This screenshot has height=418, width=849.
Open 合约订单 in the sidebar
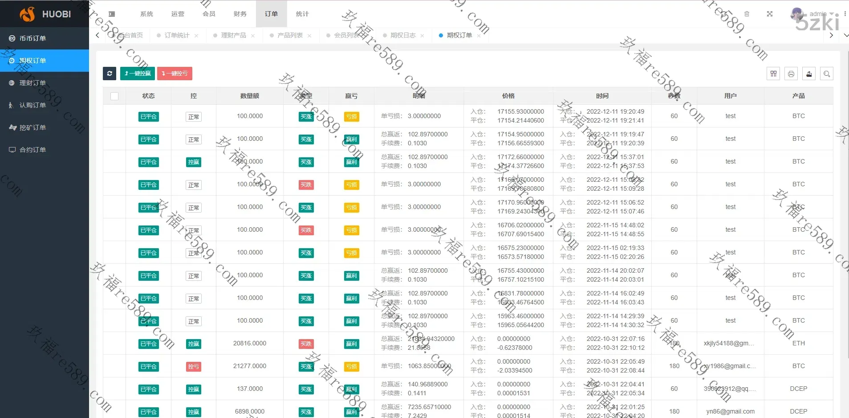pyautogui.click(x=32, y=150)
